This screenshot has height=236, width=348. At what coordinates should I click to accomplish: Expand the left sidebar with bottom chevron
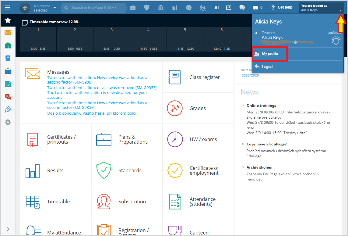click(x=8, y=229)
